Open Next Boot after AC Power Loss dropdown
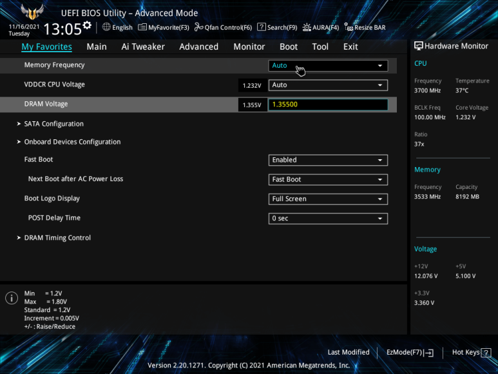 pyautogui.click(x=328, y=179)
